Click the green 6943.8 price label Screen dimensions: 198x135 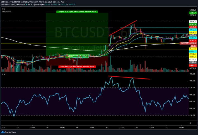(x=193, y=24)
